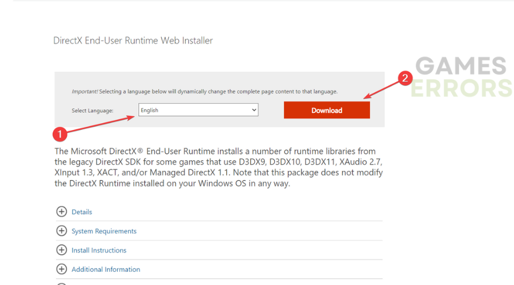Click the red Download button
Screen dimensions: 514x285
(x=327, y=110)
